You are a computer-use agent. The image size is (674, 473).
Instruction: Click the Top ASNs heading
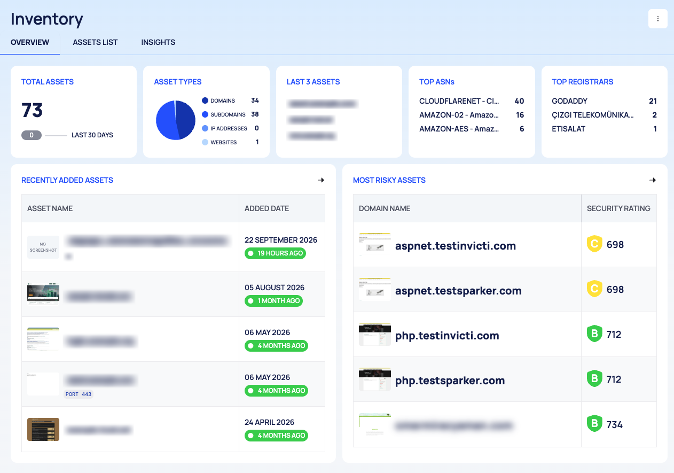tap(437, 82)
